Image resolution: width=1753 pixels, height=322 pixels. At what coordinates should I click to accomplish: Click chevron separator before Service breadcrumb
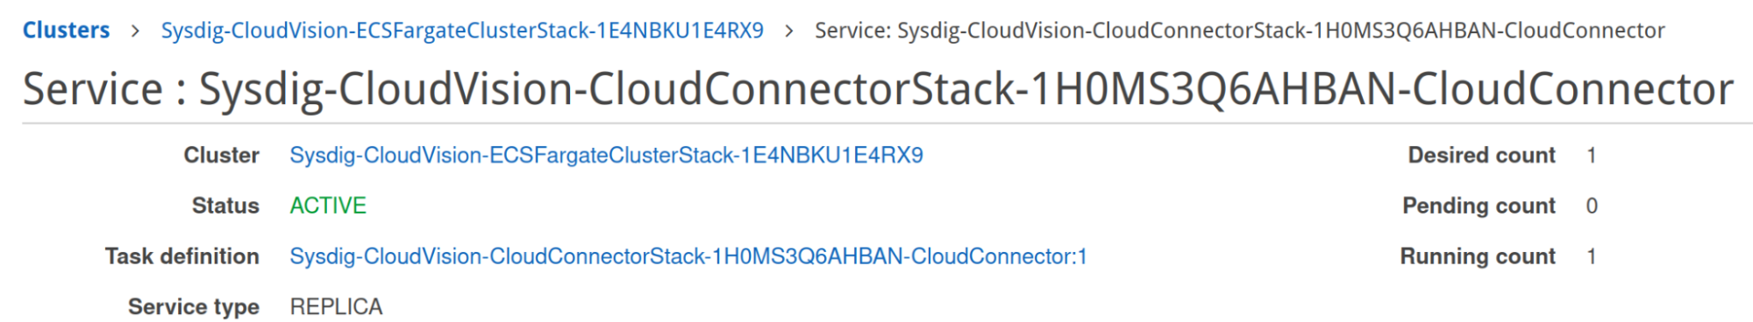(x=789, y=31)
